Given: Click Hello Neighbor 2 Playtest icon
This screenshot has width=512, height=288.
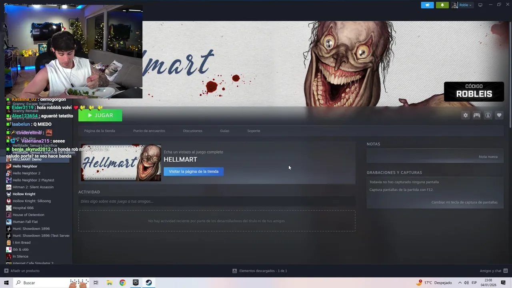Looking at the screenshot, I should coord(9,180).
